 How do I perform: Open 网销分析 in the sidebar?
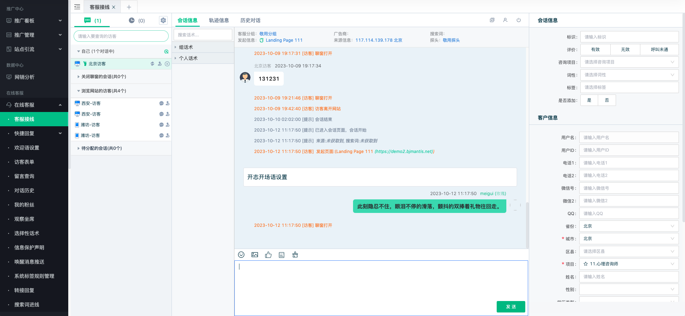pos(34,77)
